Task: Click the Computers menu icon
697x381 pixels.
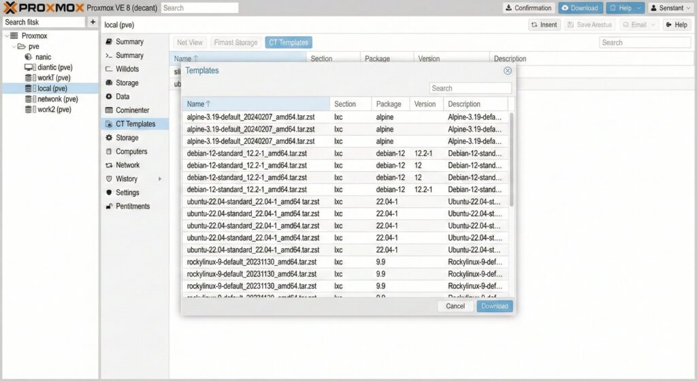Action: point(109,152)
